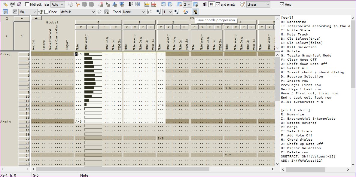Viewport: 356px width, 177px height.
Task: Click the flat/sharp accidental toggle icon
Action: 149,12
